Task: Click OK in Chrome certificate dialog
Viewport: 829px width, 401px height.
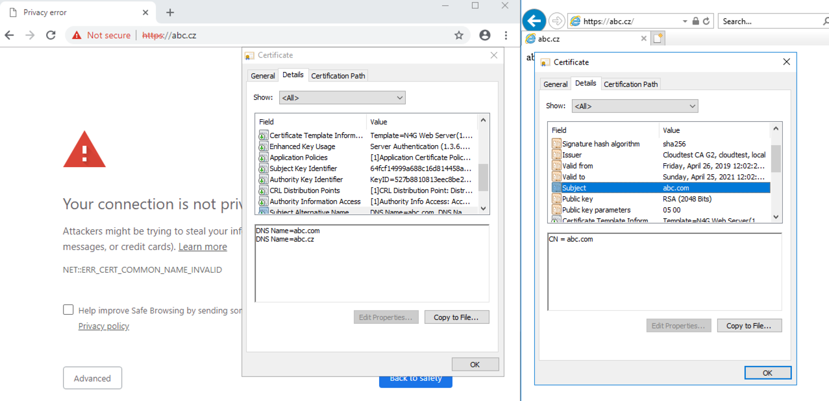Action: pos(475,365)
